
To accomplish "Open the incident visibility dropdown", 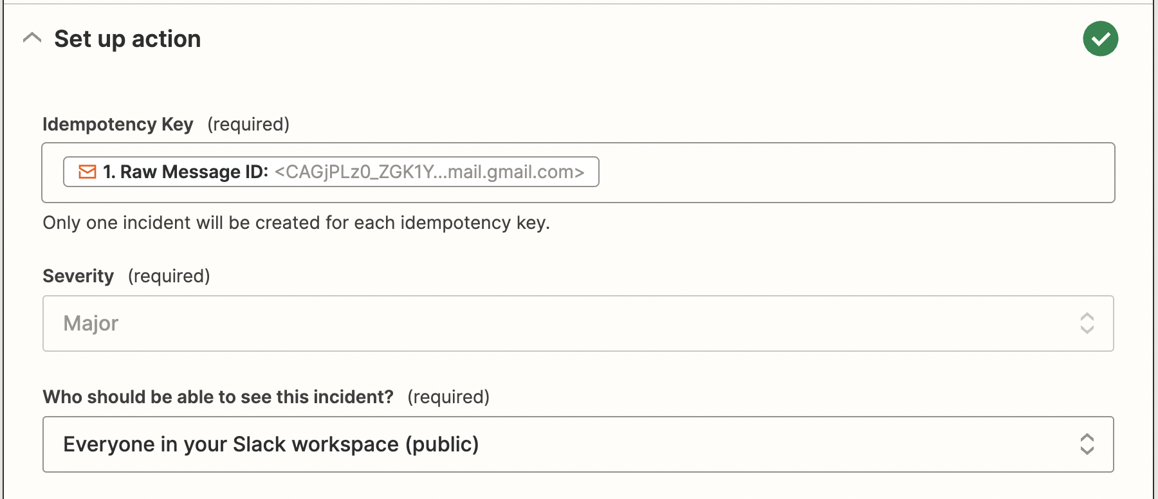I will (577, 444).
